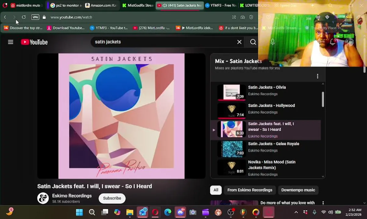Play Satin Jackets - Hollywood from the mix
The height and width of the screenshot is (219, 367).
click(x=266, y=110)
